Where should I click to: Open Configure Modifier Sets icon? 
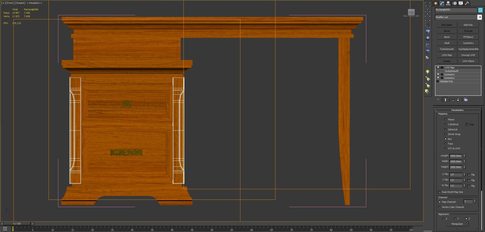coord(466,100)
